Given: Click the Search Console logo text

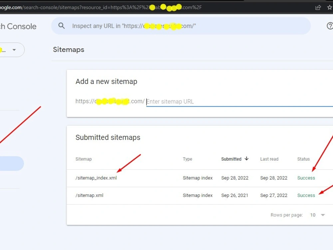Looking at the screenshot, I should coord(18,26).
